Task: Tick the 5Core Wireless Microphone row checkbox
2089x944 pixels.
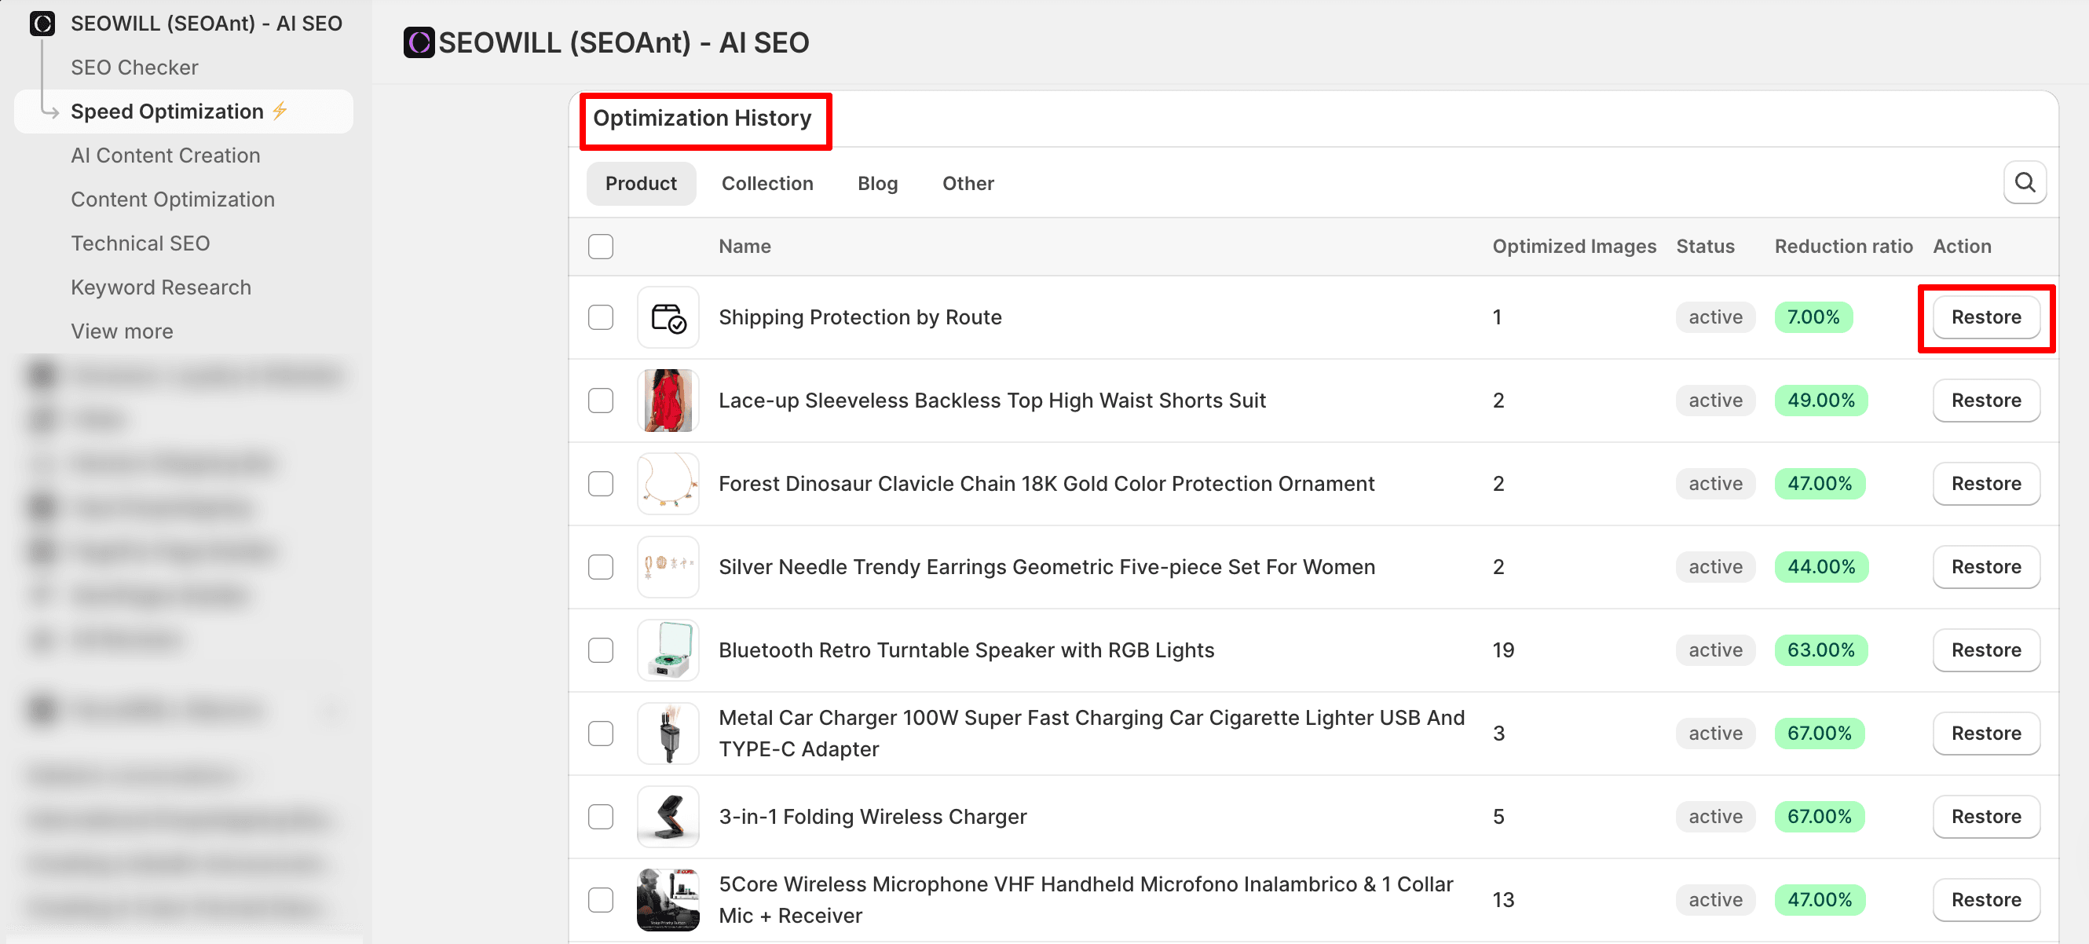Action: (x=600, y=899)
